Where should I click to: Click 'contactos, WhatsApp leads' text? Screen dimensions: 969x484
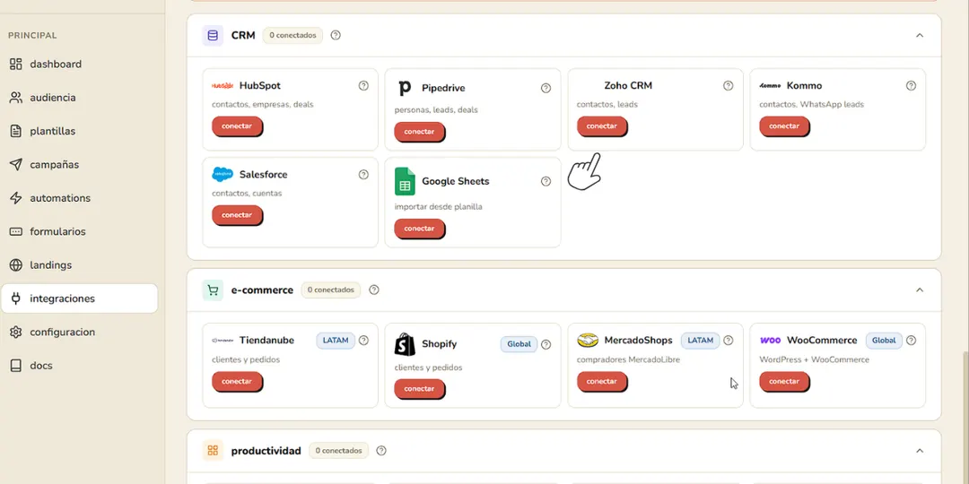click(x=811, y=104)
